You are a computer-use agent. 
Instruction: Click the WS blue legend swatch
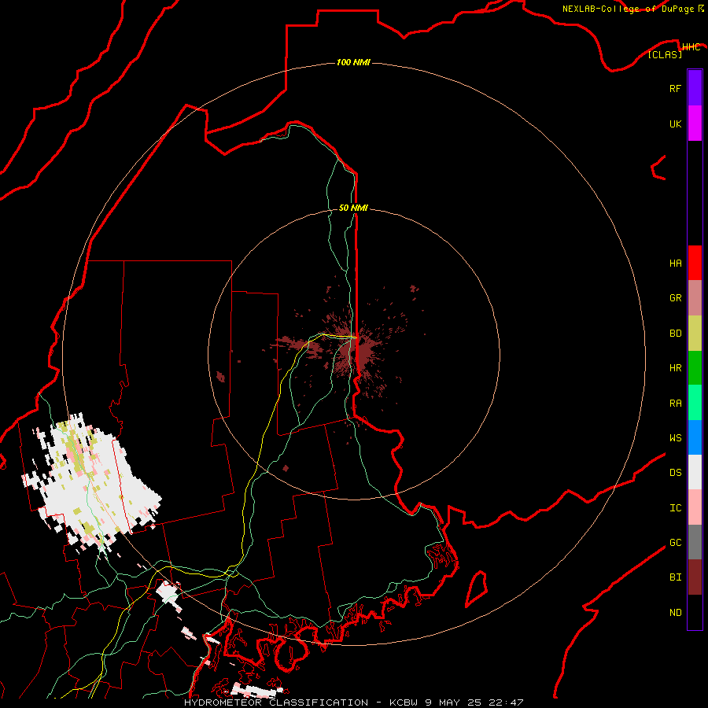(695, 437)
